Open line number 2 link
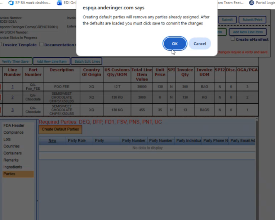The image size is (275, 220). click(x=12, y=98)
